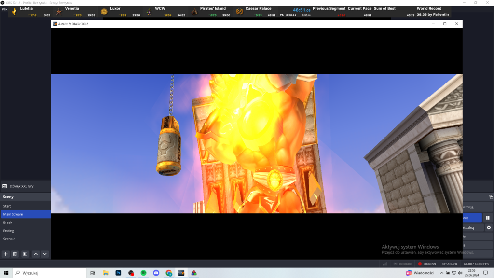The width and height of the screenshot is (494, 278).
Task: Click the blue recording button
Action: [472, 218]
